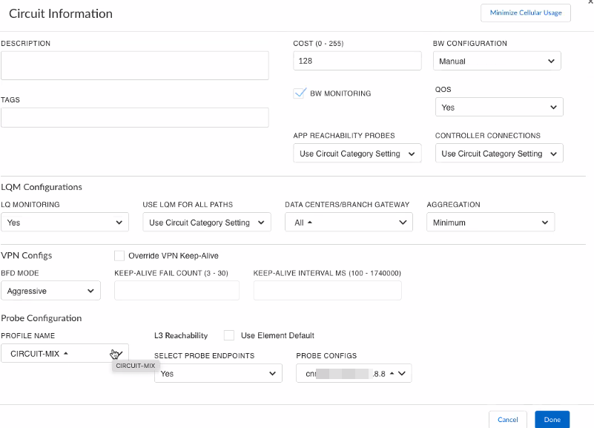Open the Probe Configs dropdown

354,374
